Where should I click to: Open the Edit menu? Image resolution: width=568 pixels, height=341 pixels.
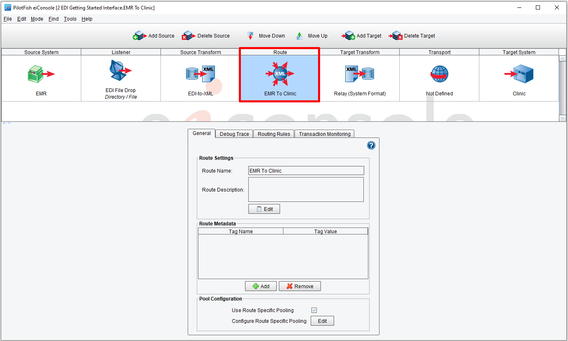22,19
